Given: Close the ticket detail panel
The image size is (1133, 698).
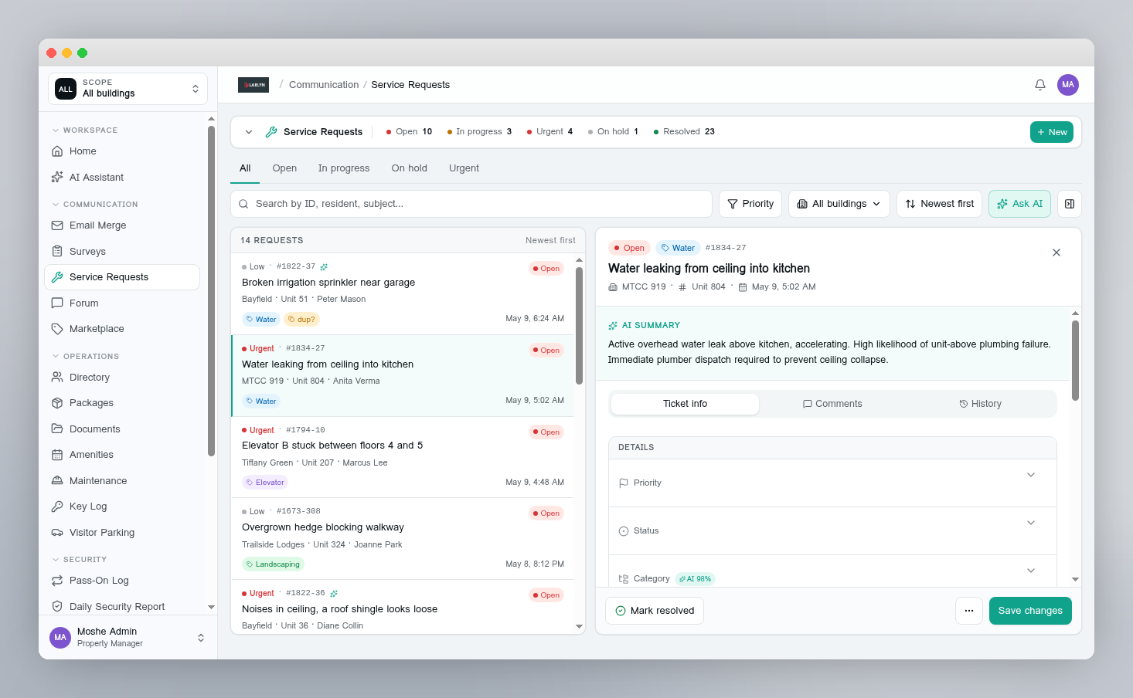Looking at the screenshot, I should [1056, 252].
